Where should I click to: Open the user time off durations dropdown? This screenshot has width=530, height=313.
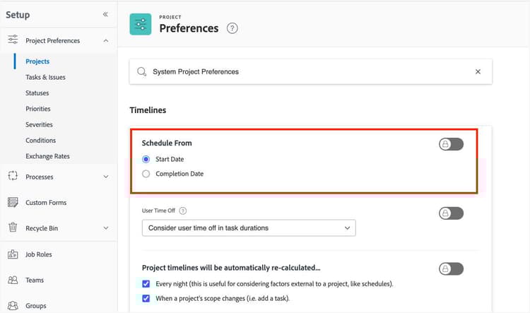tap(249, 228)
